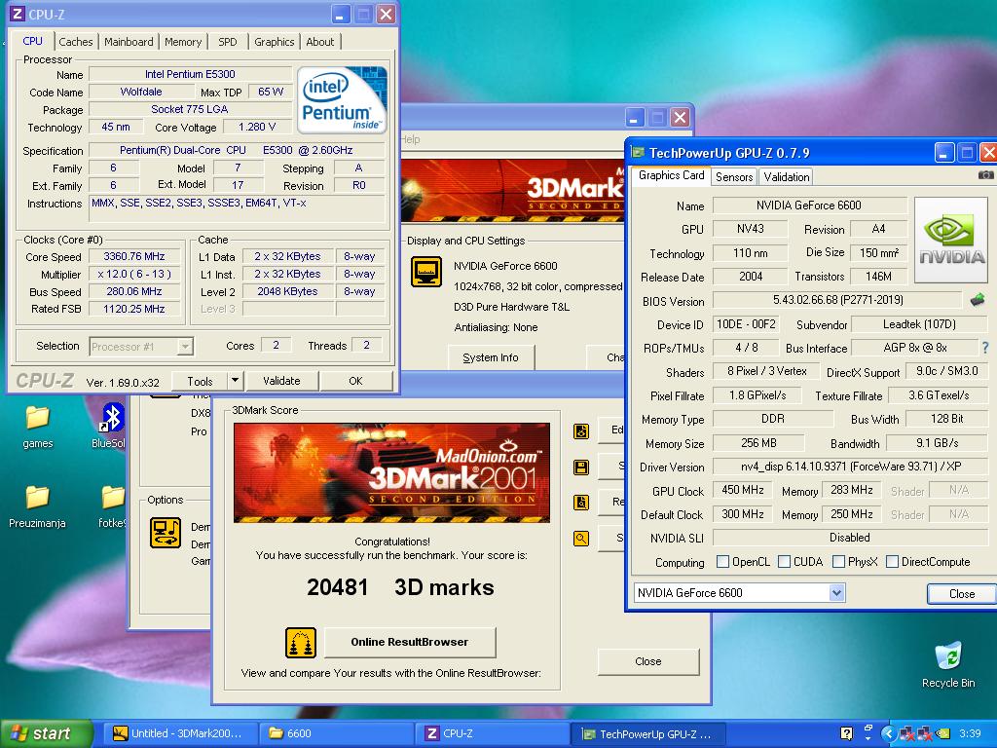Image resolution: width=997 pixels, height=748 pixels.
Task: Click the first disconnected network tray icon
Action: (x=906, y=733)
